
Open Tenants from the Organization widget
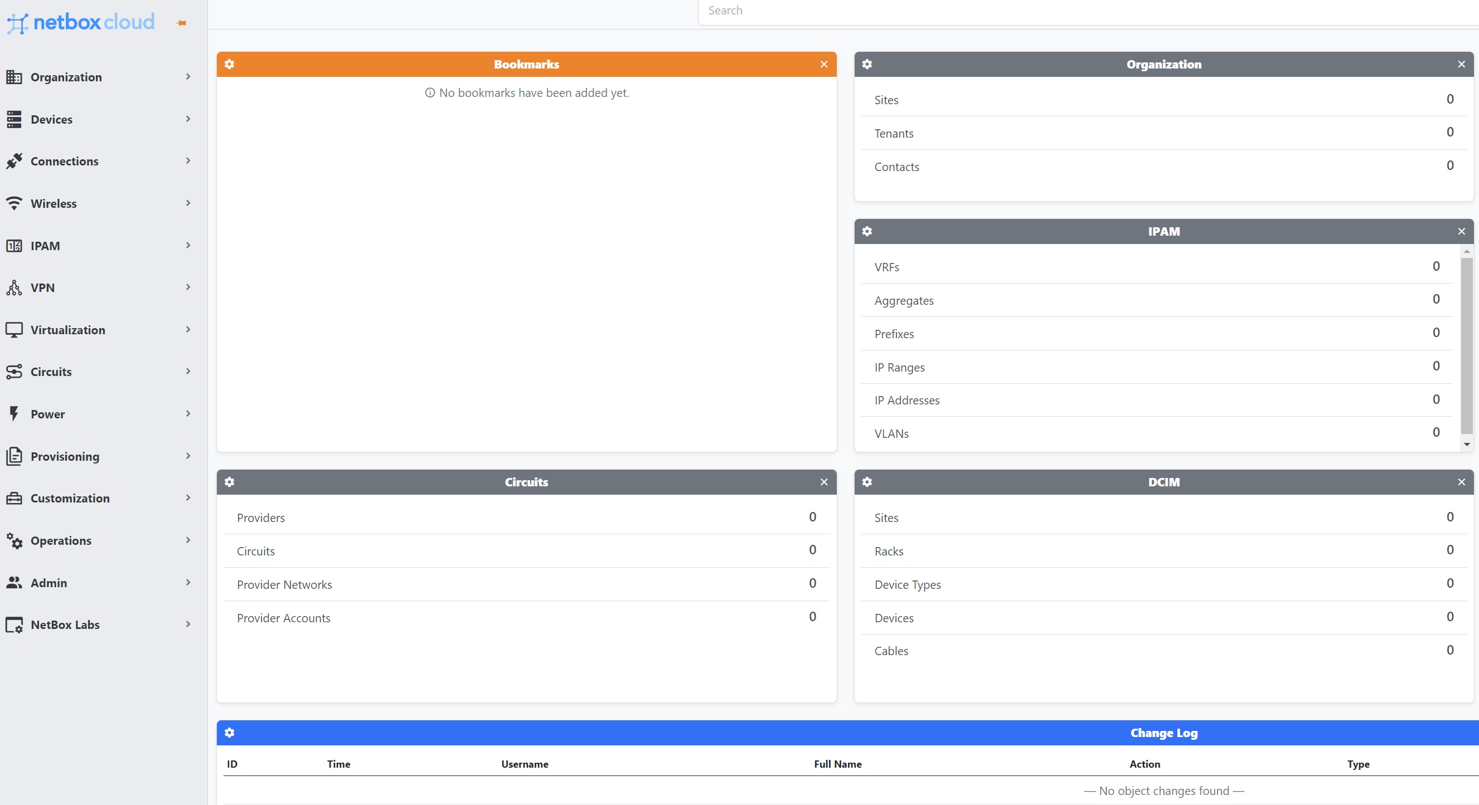coord(894,133)
